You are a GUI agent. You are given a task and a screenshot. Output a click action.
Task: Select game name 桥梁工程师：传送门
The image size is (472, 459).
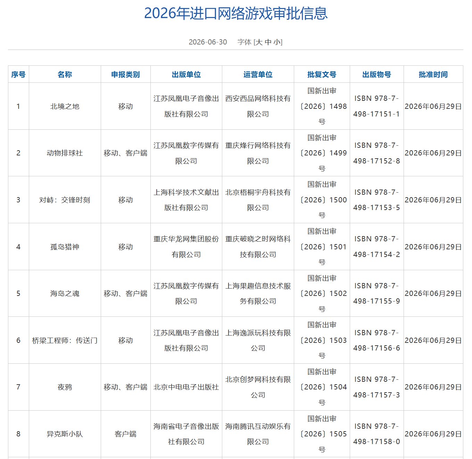(65, 340)
